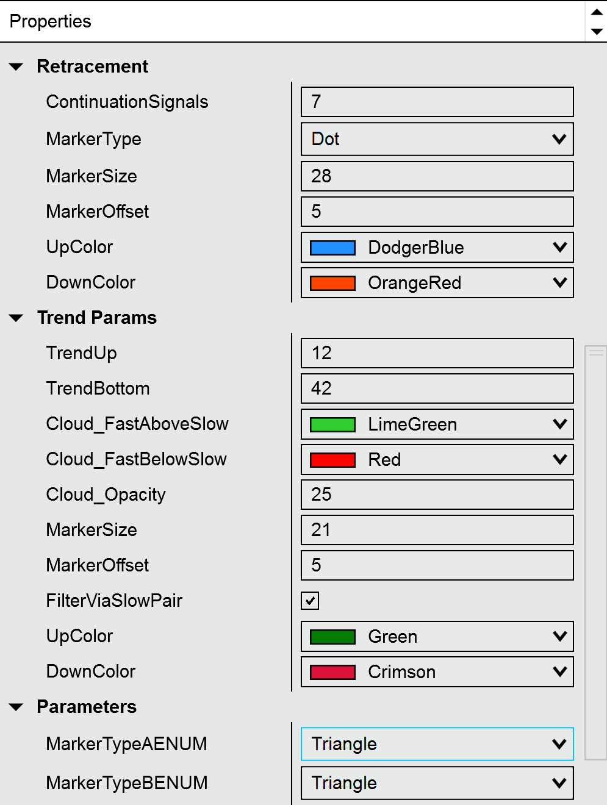The image size is (607, 805).
Task: Click the ContinuationSignals value field
Action: [437, 102]
